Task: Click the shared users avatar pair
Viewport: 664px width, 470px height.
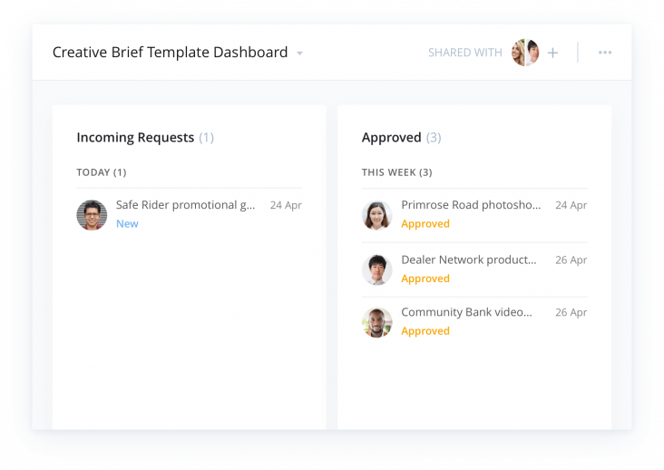Action: 525,53
